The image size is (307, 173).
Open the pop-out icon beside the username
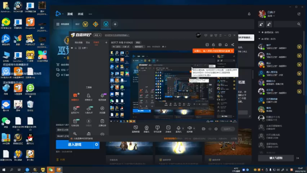299,14
